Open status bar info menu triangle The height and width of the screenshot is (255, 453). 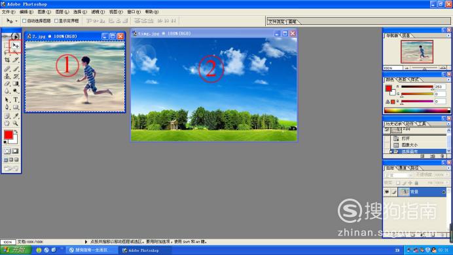point(86,242)
